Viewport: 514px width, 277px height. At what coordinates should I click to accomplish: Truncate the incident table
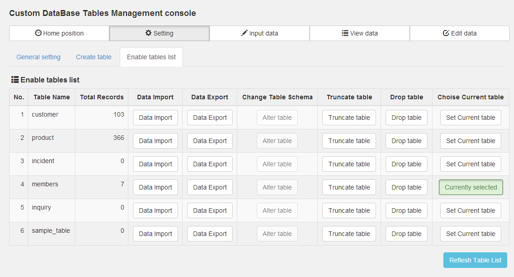click(x=349, y=164)
